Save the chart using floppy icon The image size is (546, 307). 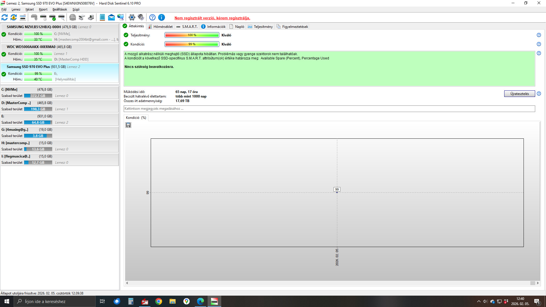pyautogui.click(x=128, y=125)
